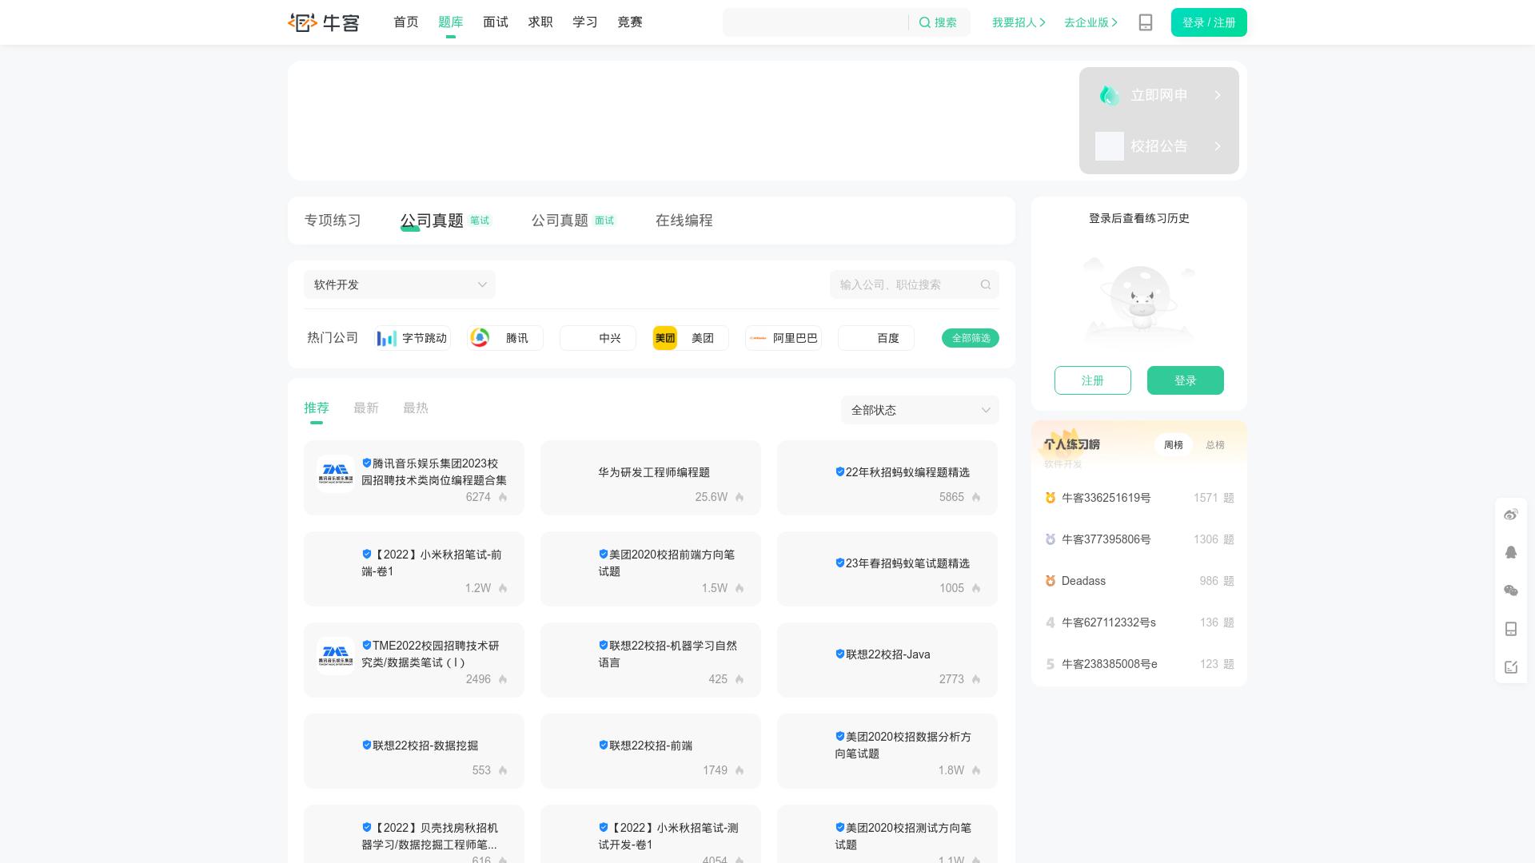Screen dimensions: 1535x863
Task: Click the Alibaba company logo icon
Action: [x=758, y=338]
